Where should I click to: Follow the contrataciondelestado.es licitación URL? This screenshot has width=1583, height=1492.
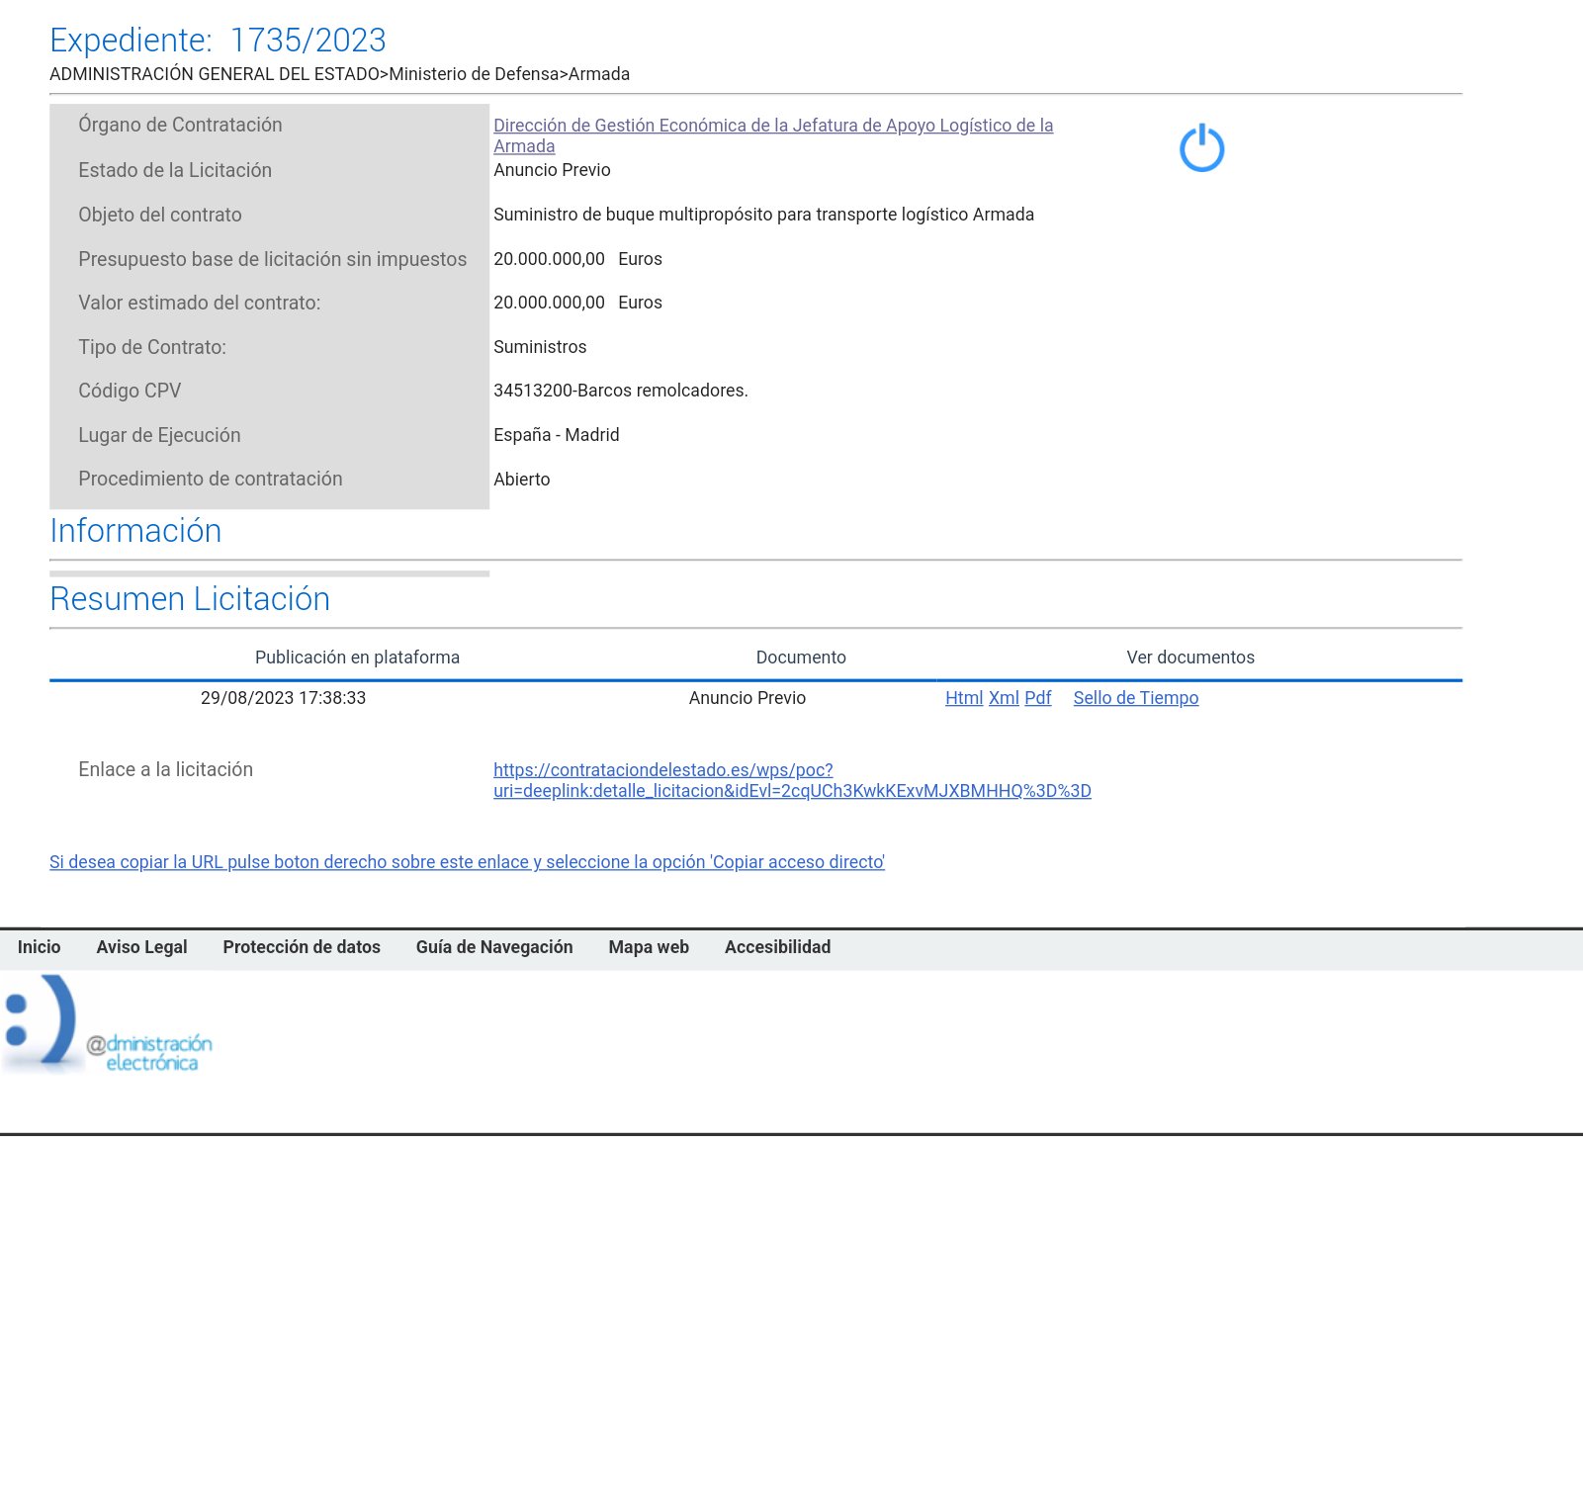[792, 780]
